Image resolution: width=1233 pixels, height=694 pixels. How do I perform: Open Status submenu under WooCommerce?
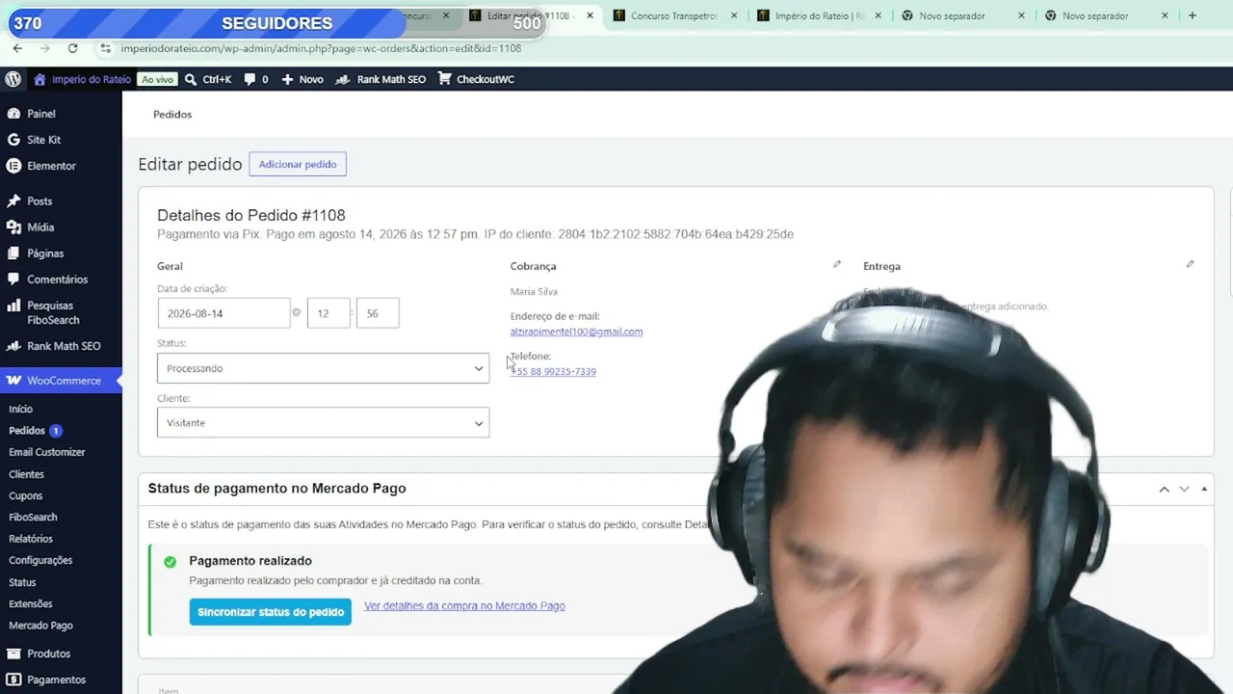pos(22,582)
